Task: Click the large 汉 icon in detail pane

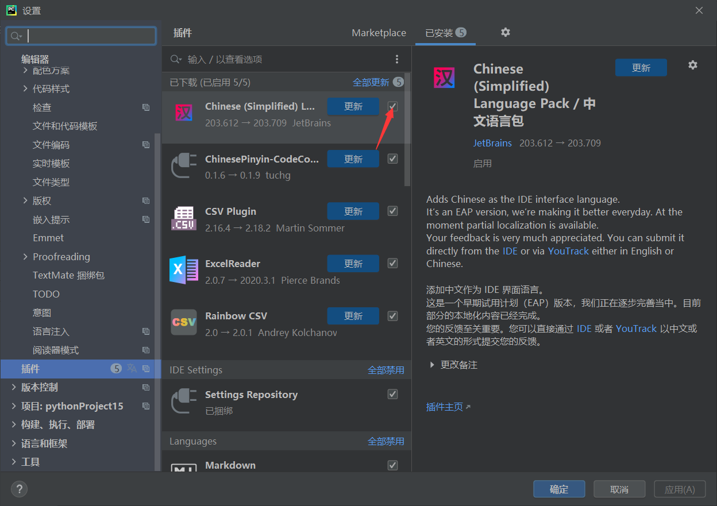Action: pos(444,77)
